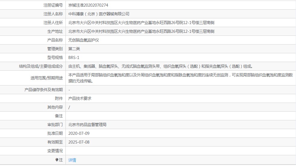
Task: Click the 审批部门 row label
Action: [55, 125]
